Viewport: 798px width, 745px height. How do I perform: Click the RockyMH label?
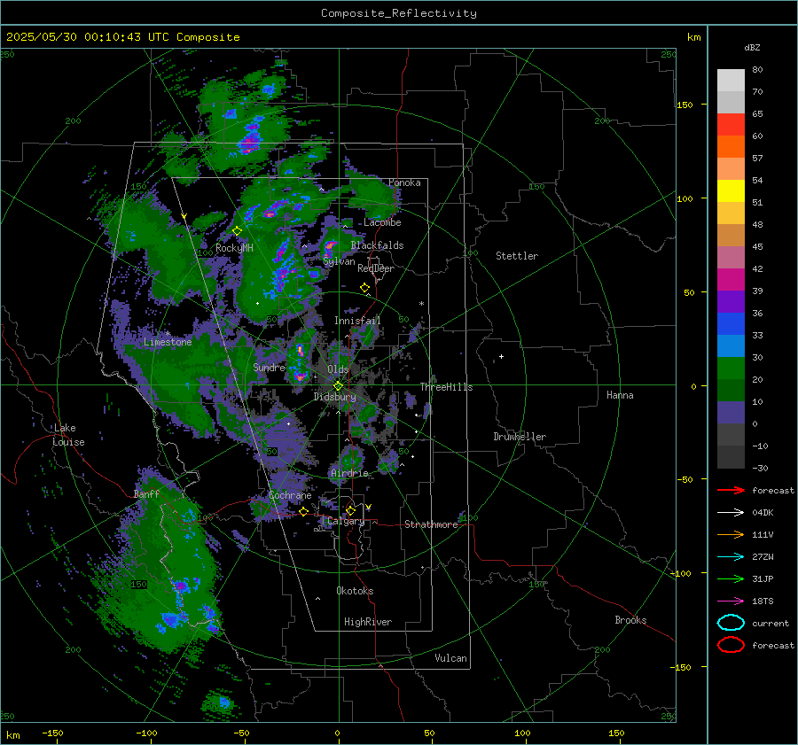[x=234, y=248]
